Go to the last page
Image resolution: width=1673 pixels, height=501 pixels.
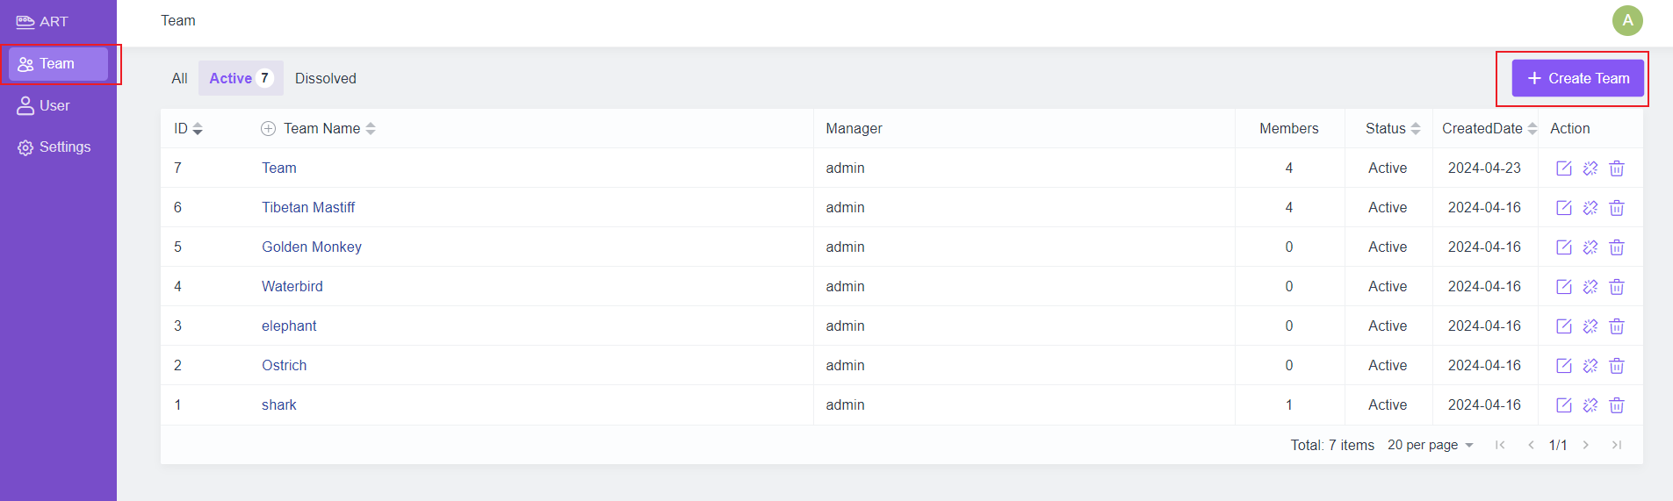[x=1616, y=445]
